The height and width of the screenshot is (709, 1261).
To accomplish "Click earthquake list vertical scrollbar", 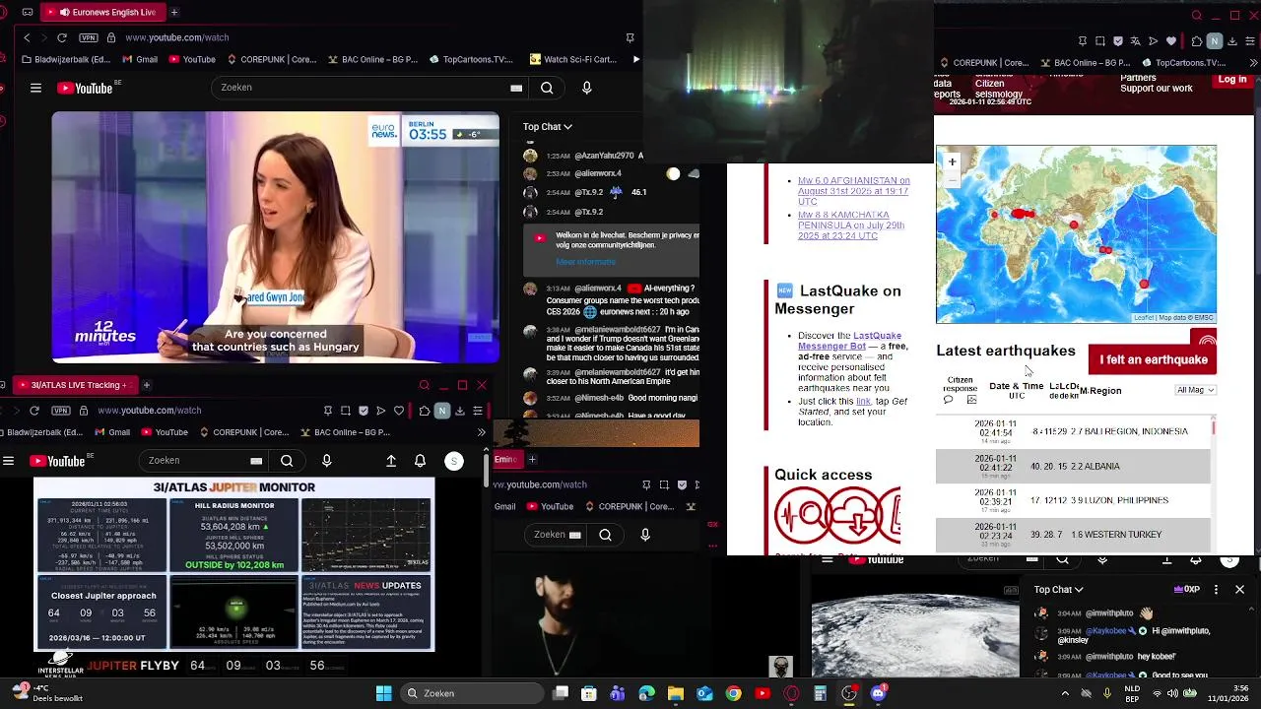I will point(1214,483).
